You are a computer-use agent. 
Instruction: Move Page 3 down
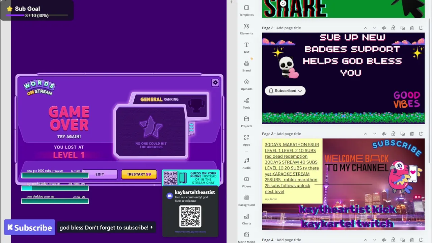pyautogui.click(x=375, y=134)
